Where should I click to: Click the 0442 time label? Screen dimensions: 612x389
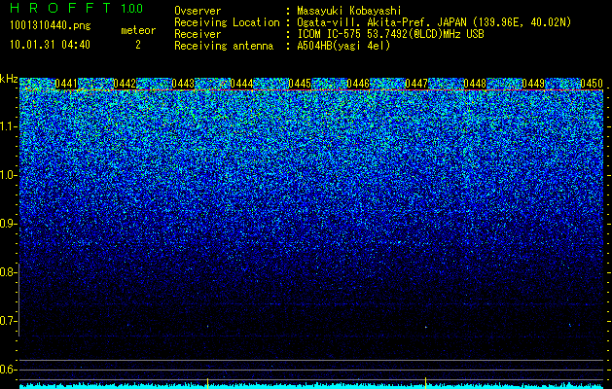[x=125, y=84]
